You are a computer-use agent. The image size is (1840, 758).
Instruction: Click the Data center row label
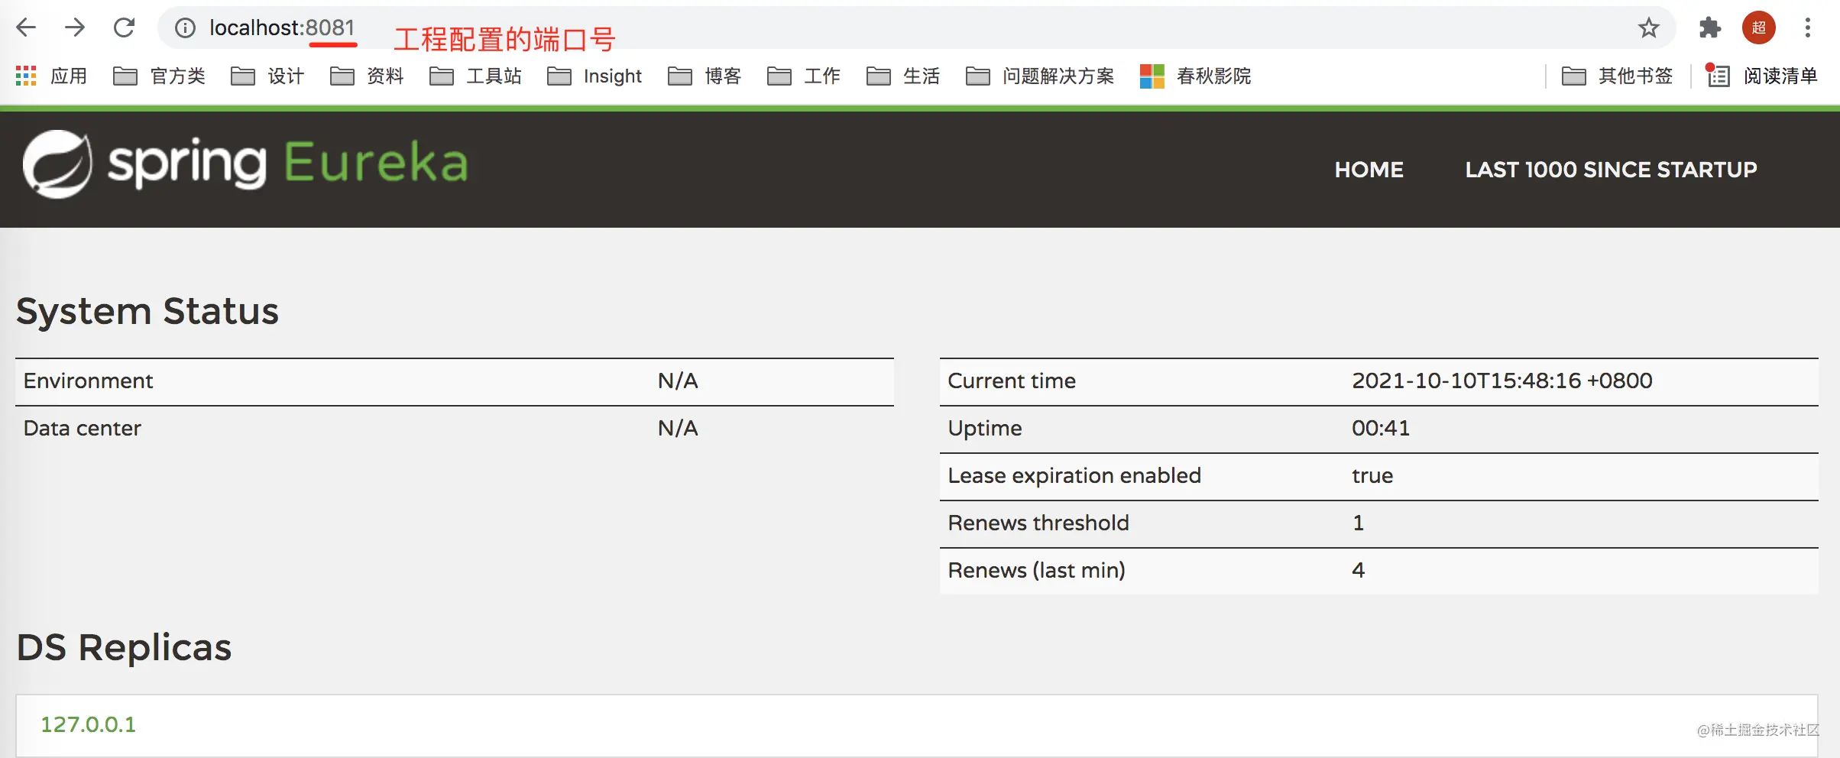tap(82, 428)
